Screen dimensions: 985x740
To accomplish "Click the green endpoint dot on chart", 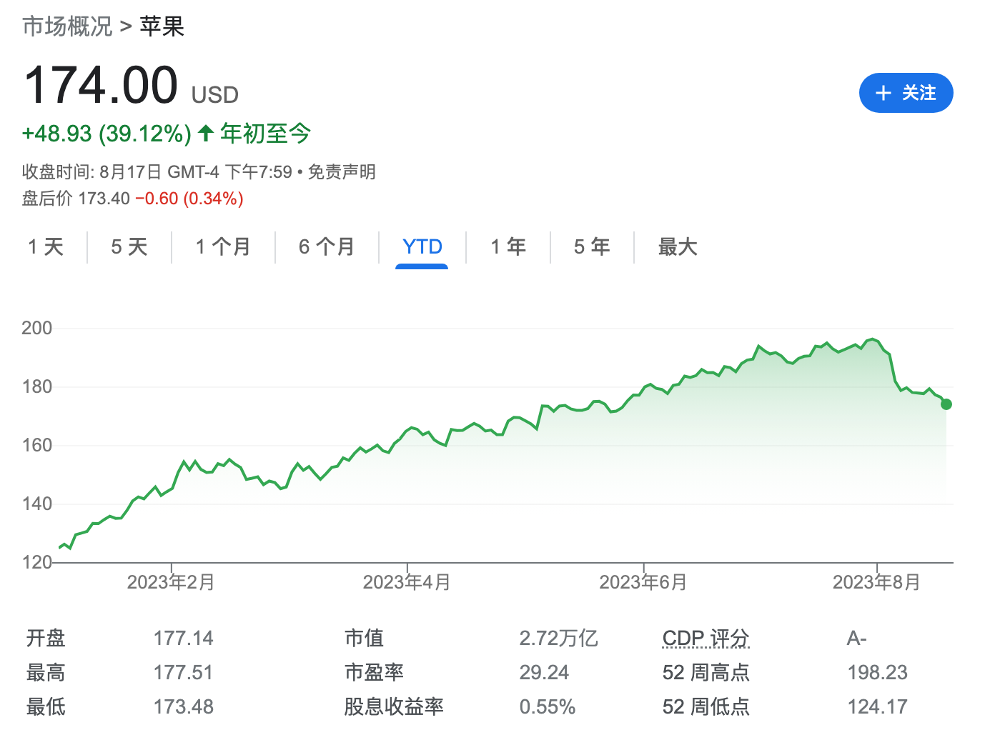I will [x=946, y=404].
